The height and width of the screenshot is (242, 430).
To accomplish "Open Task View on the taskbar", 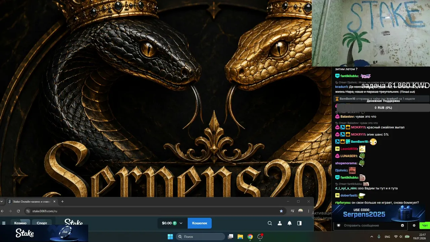I will 230,237.
